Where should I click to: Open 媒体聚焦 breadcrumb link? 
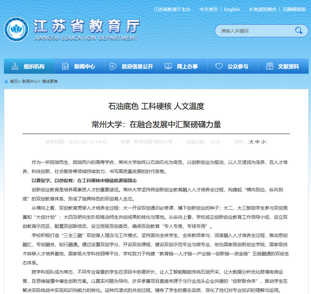pyautogui.click(x=50, y=82)
